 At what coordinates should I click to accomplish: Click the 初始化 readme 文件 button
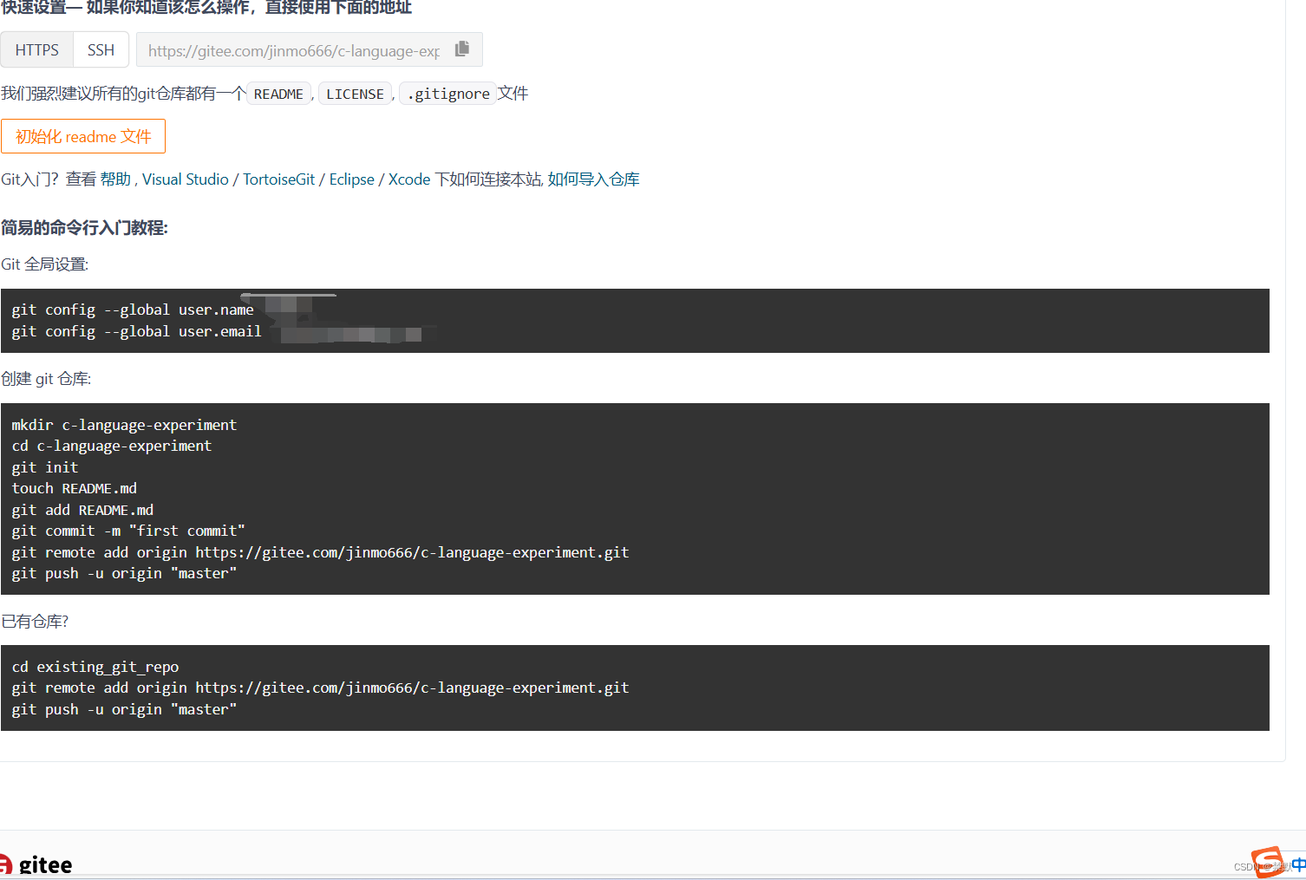(83, 136)
